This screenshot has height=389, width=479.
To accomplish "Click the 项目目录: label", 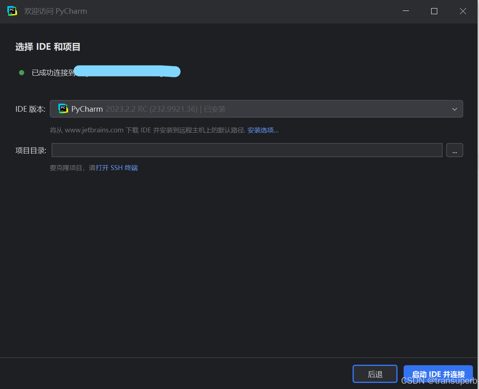I will (x=31, y=151).
